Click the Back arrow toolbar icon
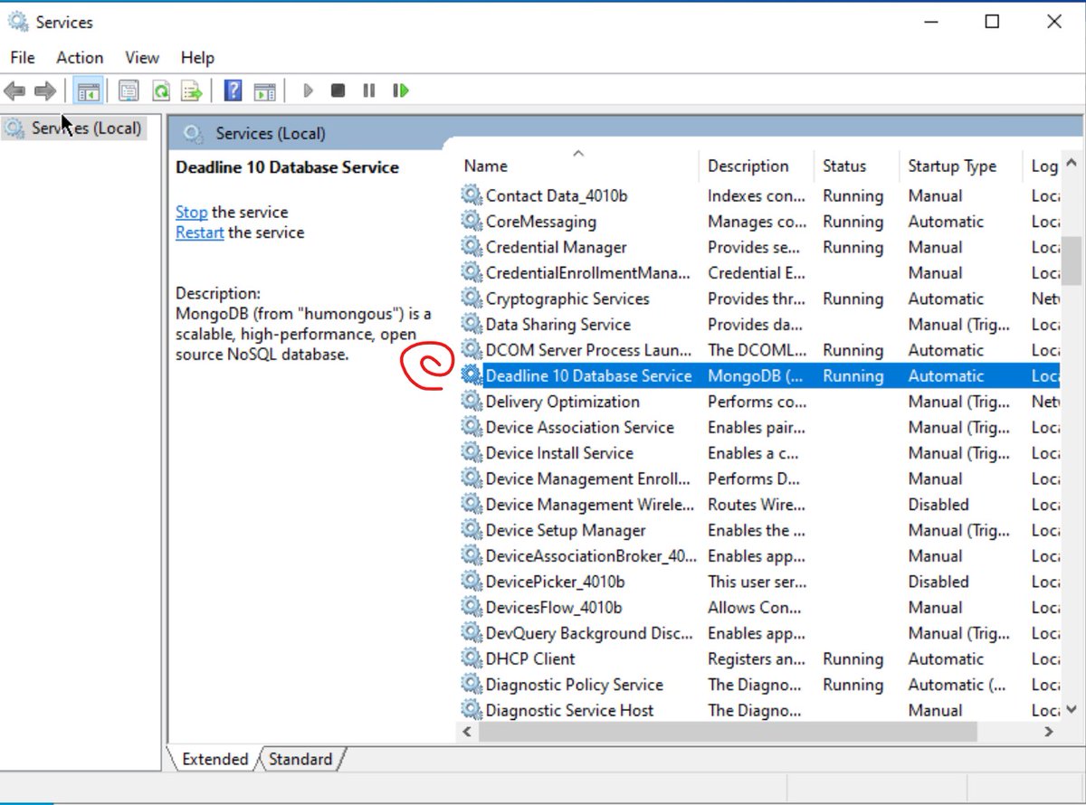 click(x=14, y=90)
